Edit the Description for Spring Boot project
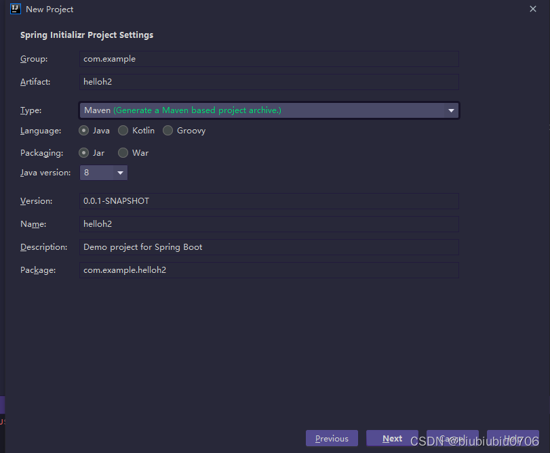 coord(269,247)
